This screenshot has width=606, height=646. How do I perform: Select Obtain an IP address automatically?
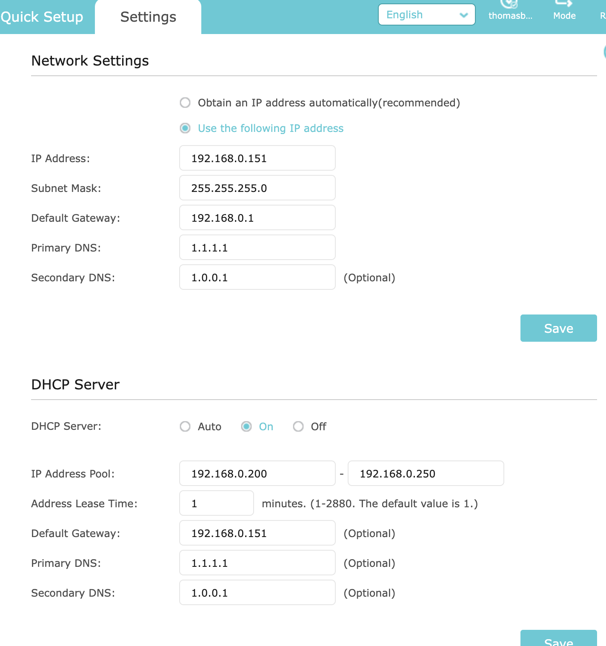(185, 103)
